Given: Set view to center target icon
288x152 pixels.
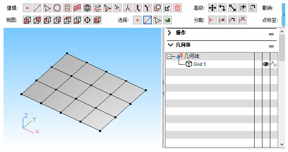Looking at the screenshot, I should [87, 20].
